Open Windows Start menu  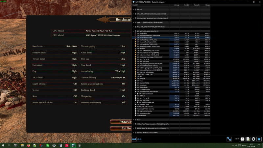pyautogui.click(x=3, y=145)
